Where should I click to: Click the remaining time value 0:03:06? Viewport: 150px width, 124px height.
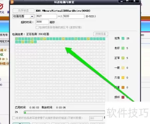(x=61, y=108)
